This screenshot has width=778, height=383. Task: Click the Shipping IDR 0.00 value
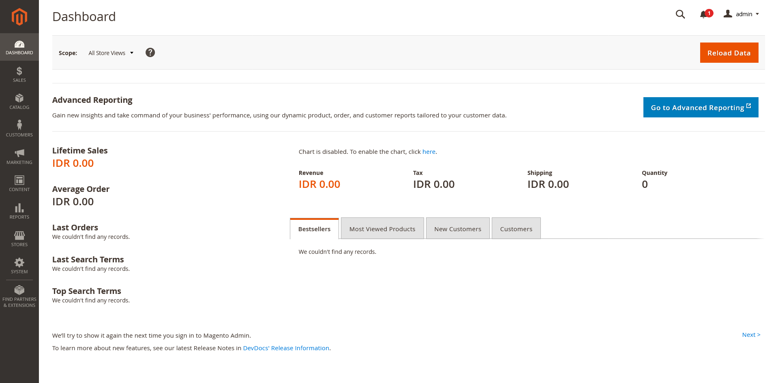[548, 184]
